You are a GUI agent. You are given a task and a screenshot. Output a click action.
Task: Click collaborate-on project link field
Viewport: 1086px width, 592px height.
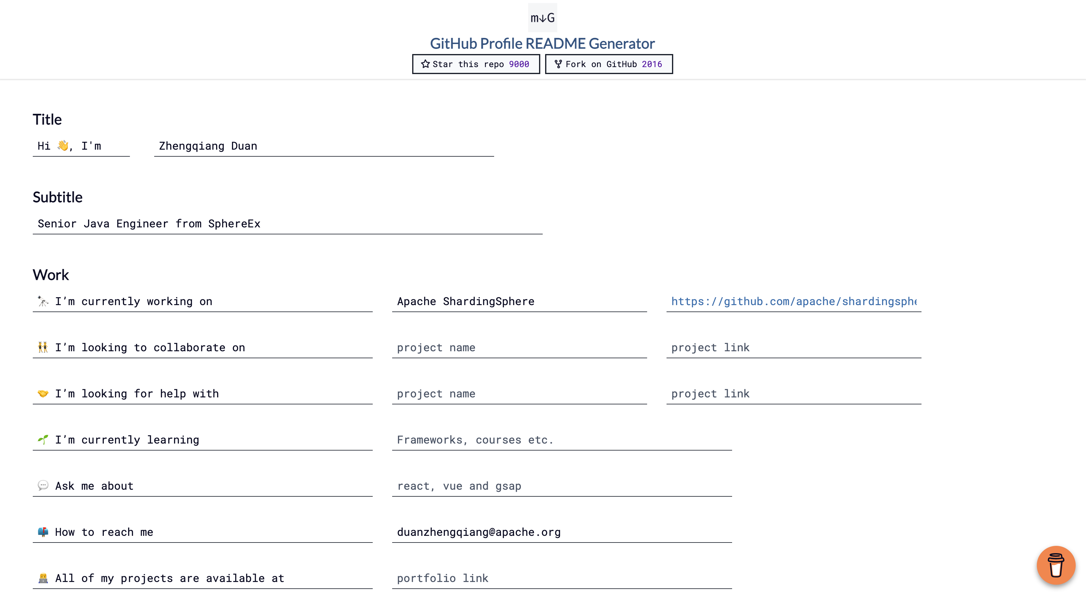[793, 347]
